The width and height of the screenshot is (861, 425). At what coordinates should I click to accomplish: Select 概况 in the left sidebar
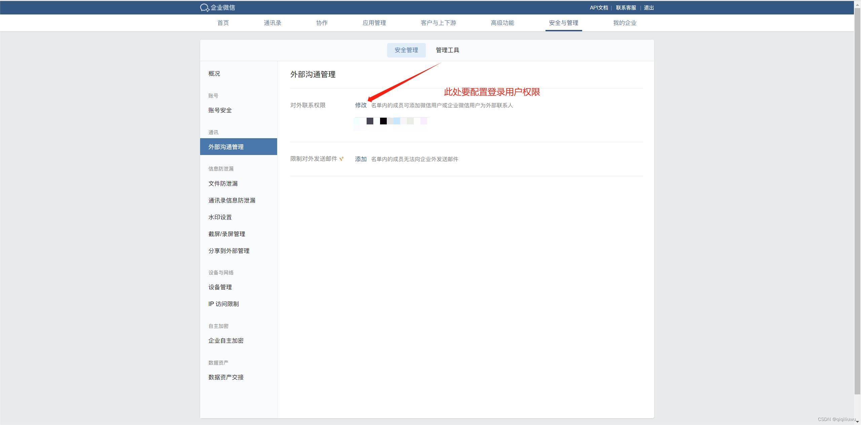tap(214, 74)
